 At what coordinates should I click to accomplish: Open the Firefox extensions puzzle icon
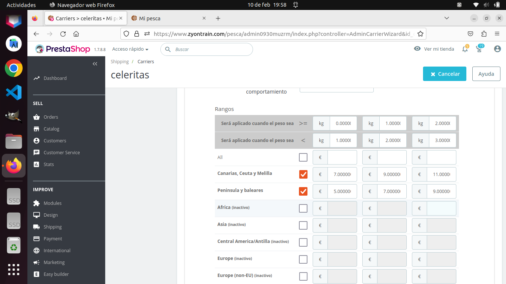tap(484, 34)
